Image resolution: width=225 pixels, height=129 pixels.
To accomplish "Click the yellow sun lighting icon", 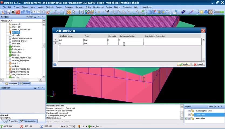I will click(x=201, y=12).
